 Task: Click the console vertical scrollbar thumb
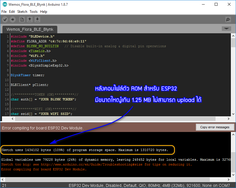click(x=233, y=162)
